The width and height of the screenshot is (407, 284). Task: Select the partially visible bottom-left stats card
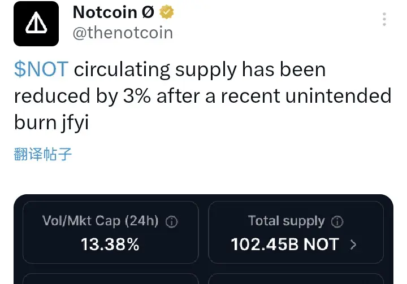[111, 279]
